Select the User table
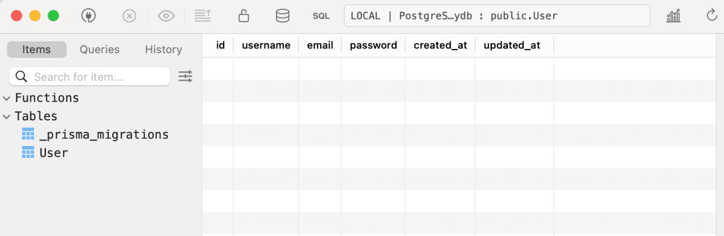Screen dimensions: 724x236 pyautogui.click(x=45, y=153)
